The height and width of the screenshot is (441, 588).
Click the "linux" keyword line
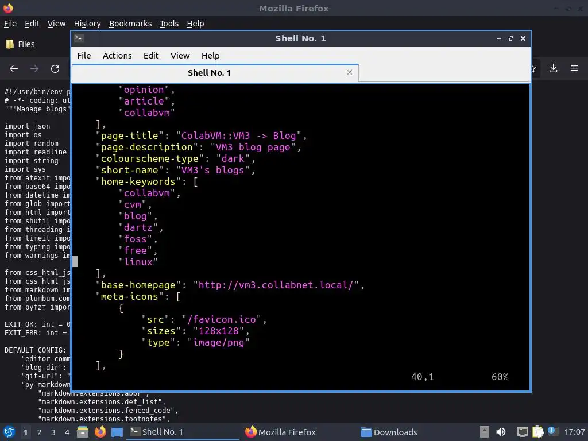pos(138,262)
